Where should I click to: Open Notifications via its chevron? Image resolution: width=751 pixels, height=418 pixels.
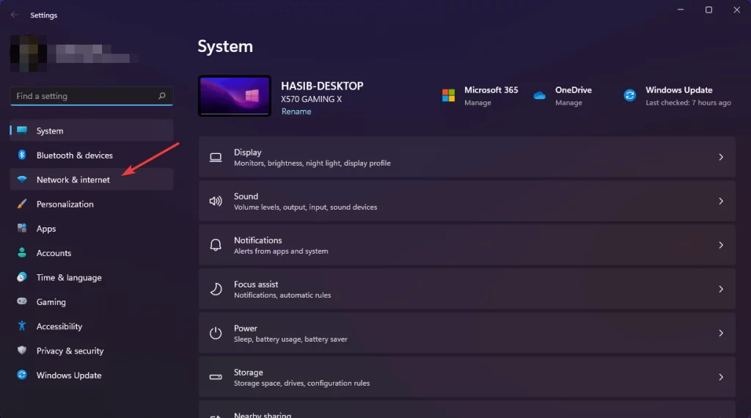pos(721,245)
